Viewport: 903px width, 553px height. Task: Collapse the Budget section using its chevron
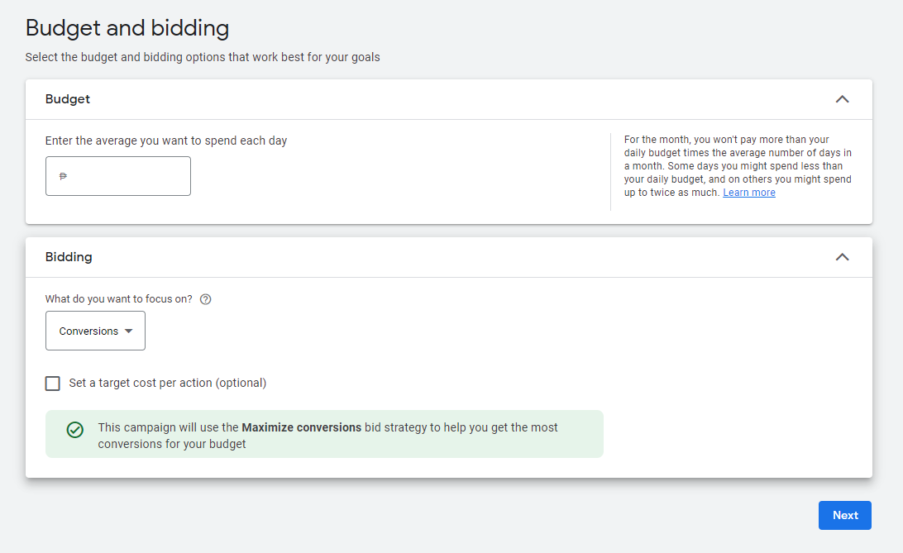coord(842,99)
